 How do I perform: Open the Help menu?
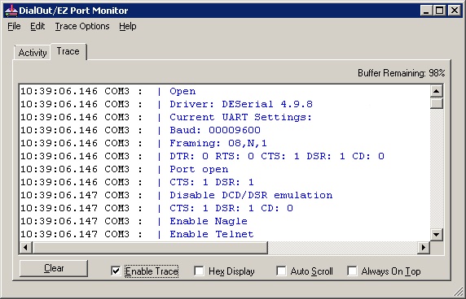(128, 26)
